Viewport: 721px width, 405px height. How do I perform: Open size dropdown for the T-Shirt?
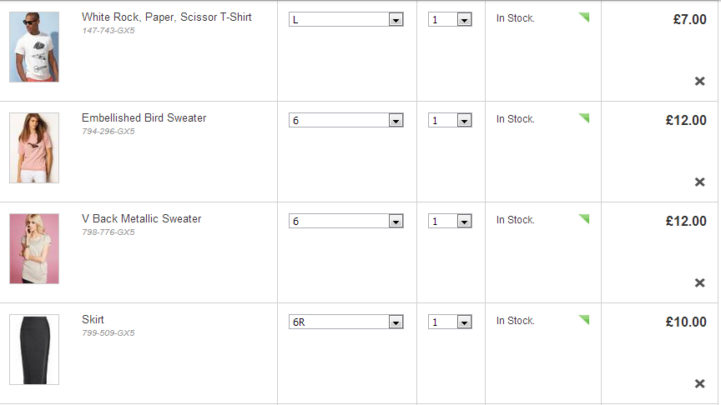(x=346, y=19)
